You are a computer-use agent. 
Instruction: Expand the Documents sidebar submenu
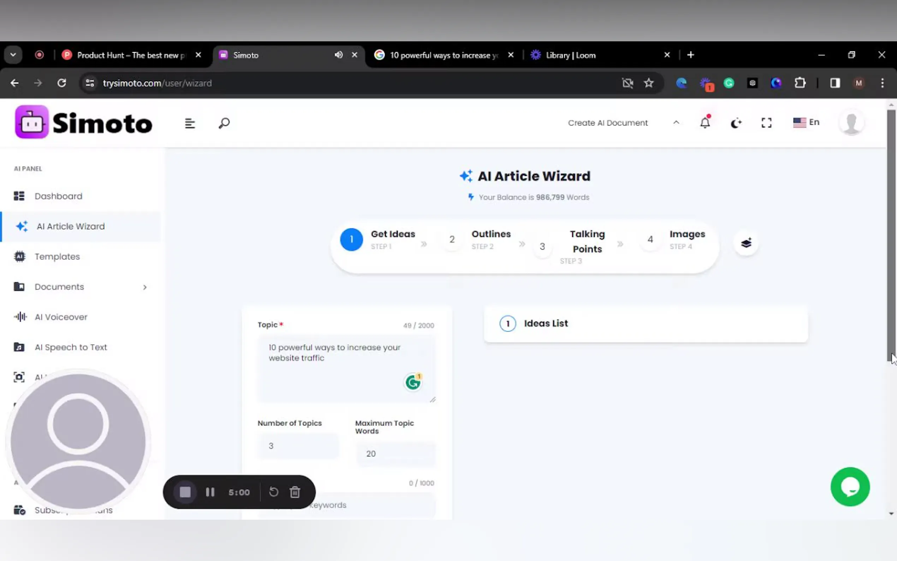point(145,287)
